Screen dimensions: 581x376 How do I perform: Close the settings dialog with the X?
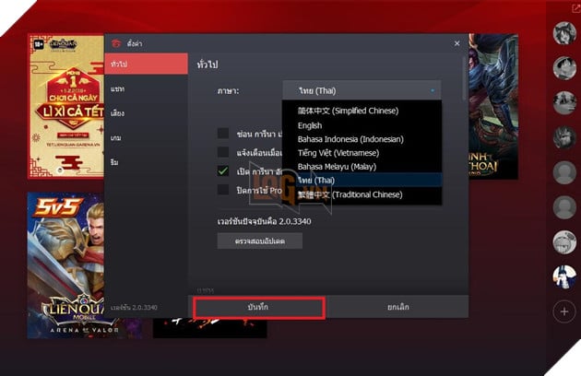pos(456,42)
